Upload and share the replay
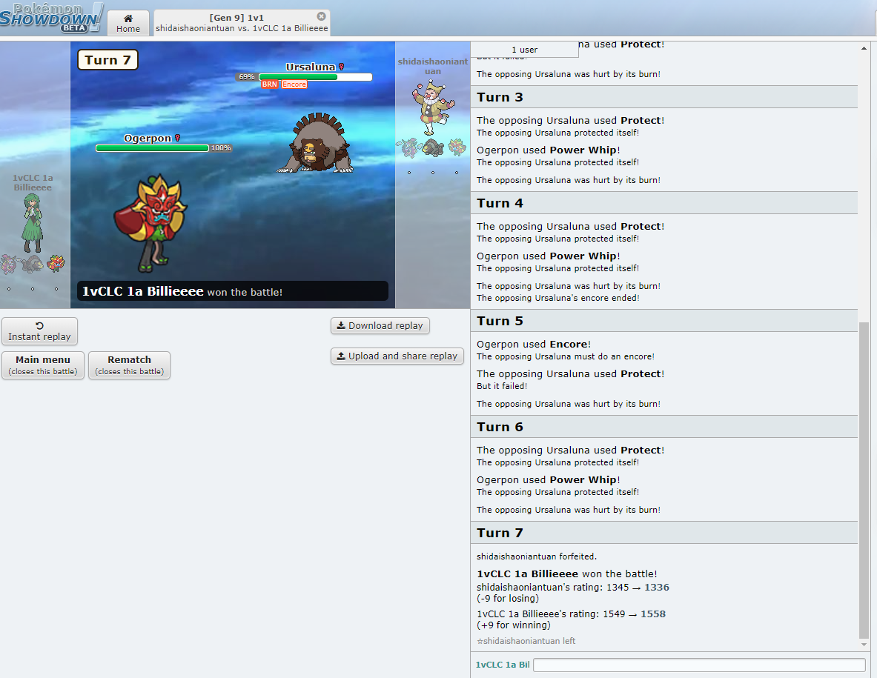Image resolution: width=877 pixels, height=678 pixels. [x=397, y=356]
